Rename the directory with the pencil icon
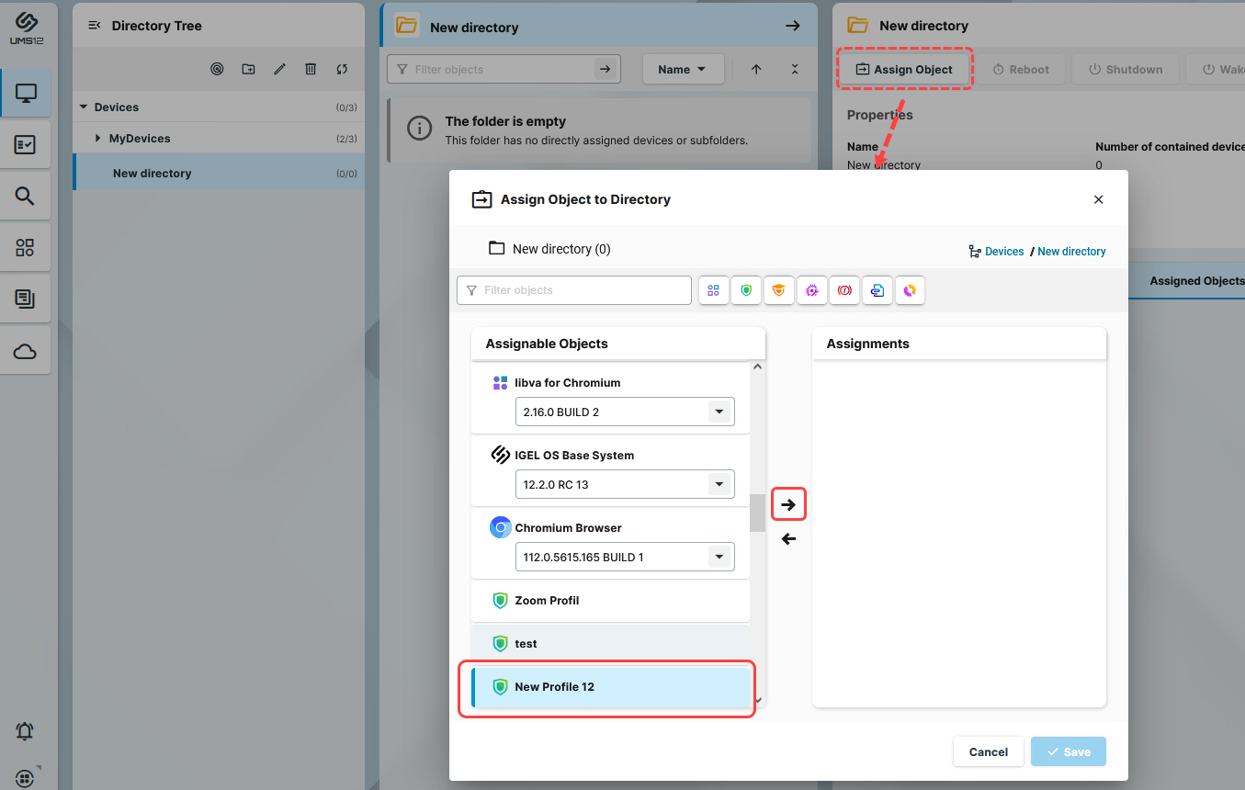Screen dimensions: 1245x790 279,68
